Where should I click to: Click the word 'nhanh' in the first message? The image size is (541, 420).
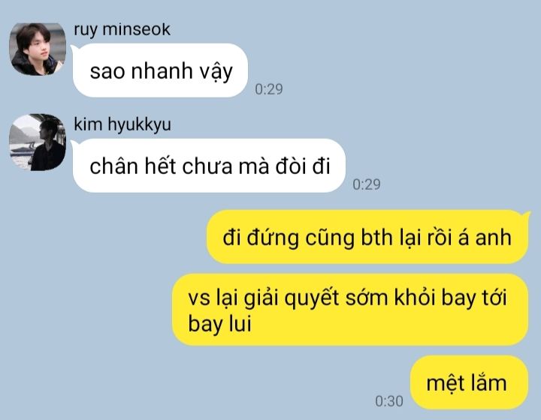point(161,71)
